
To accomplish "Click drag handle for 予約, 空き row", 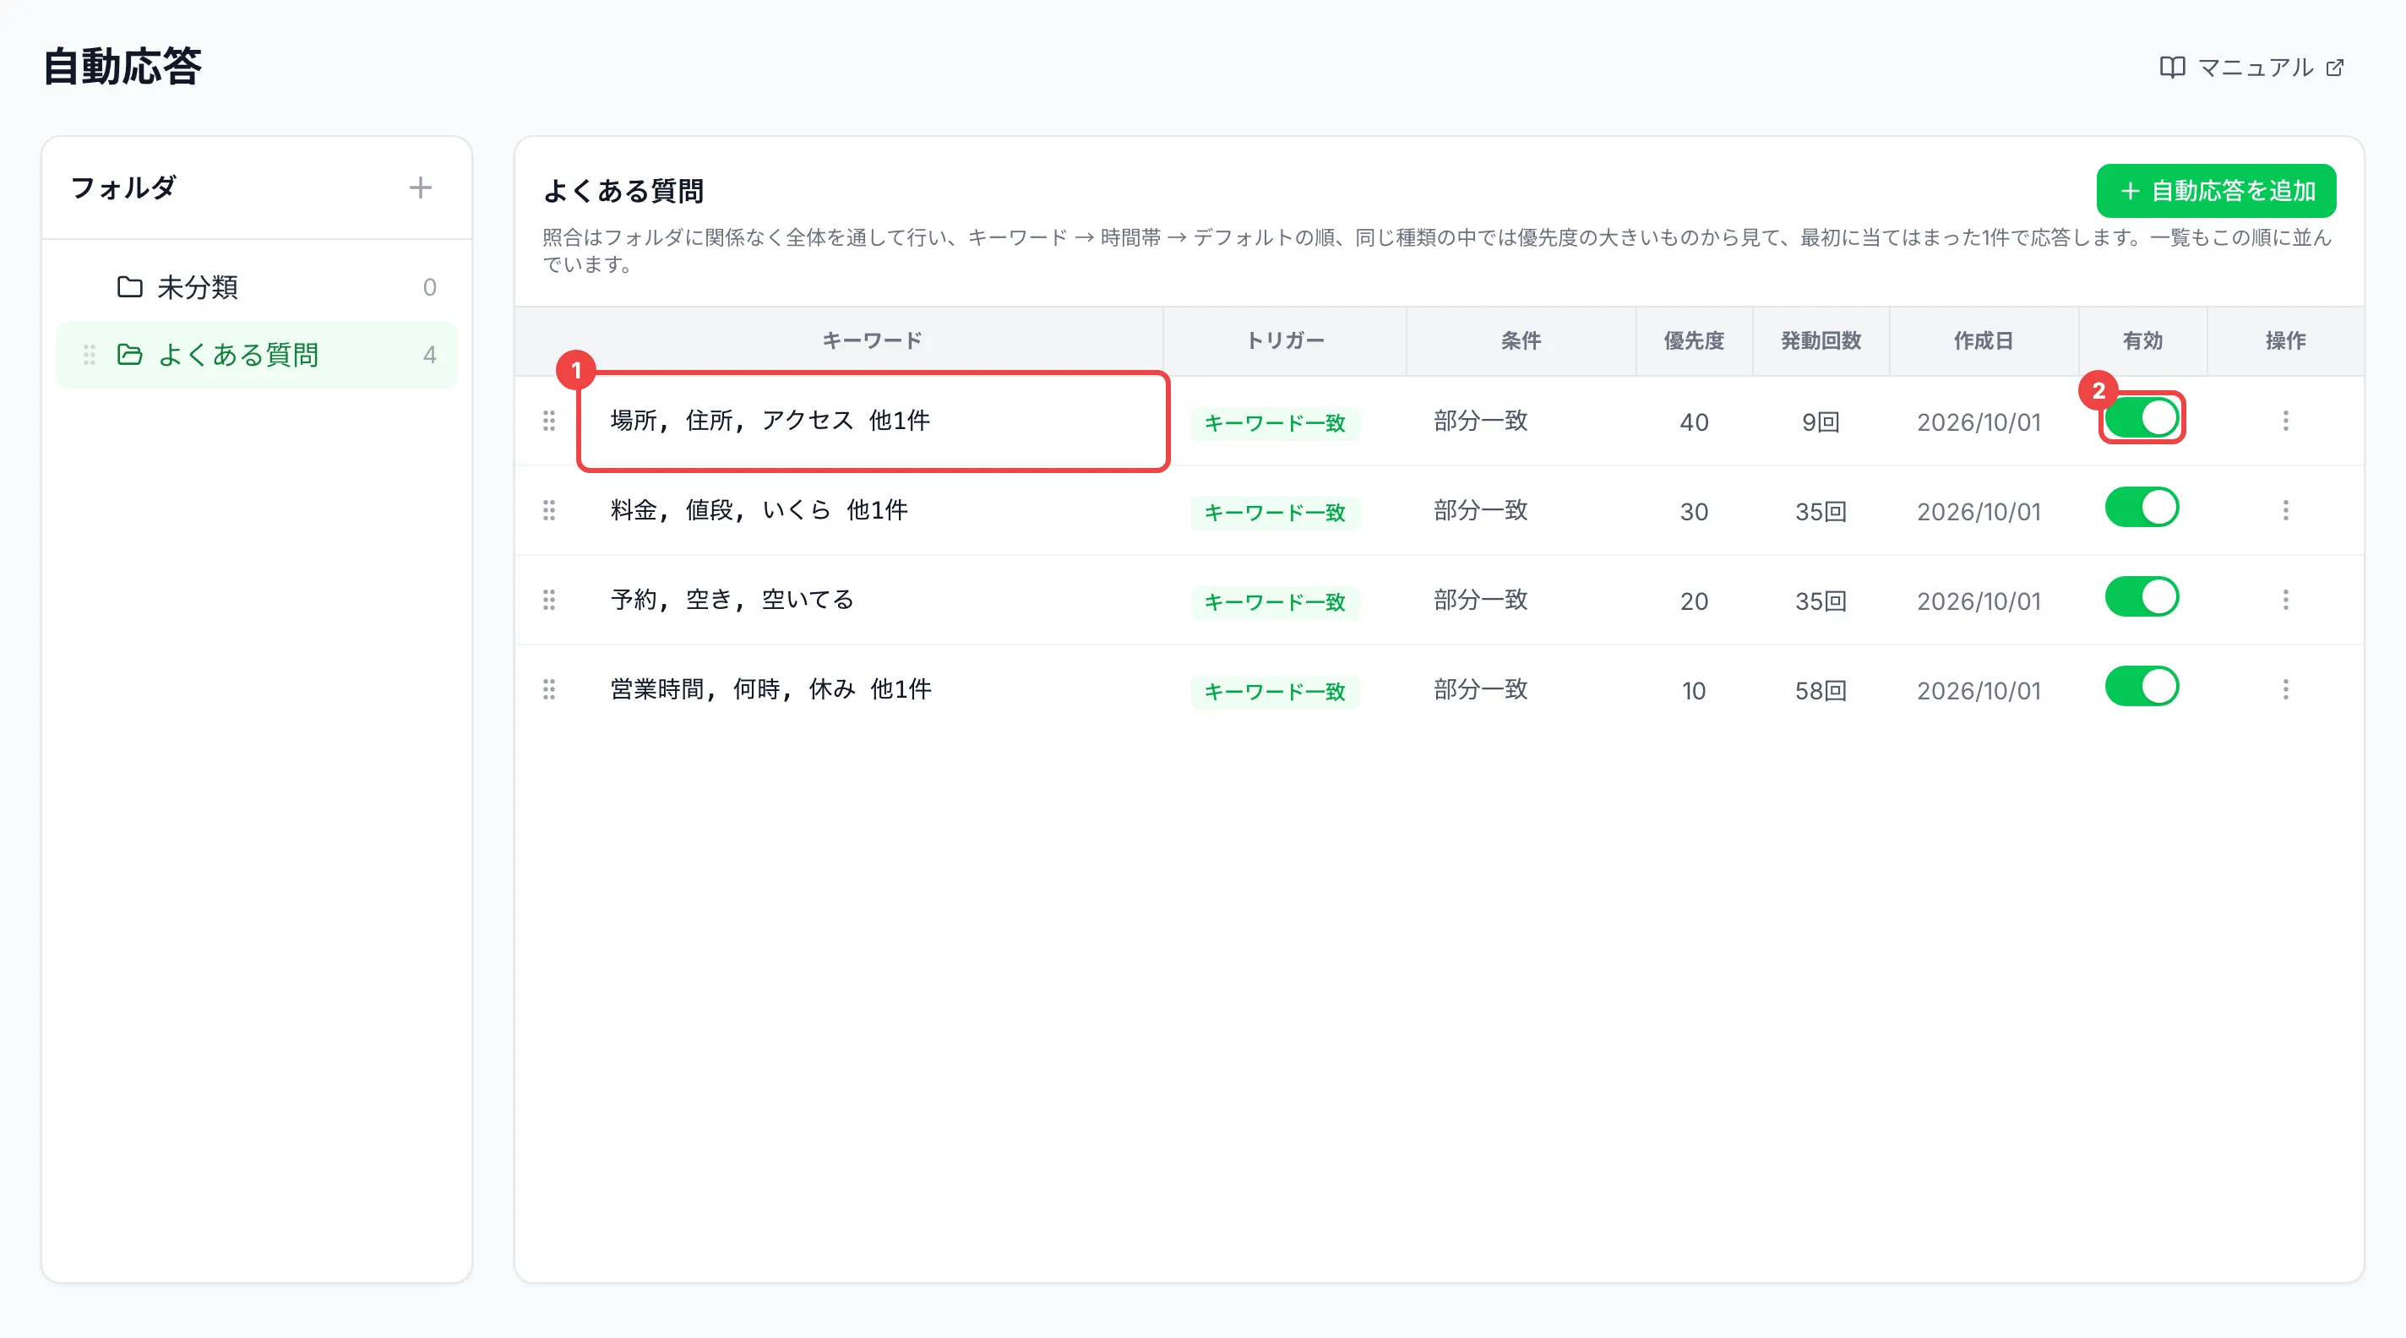I will pyautogui.click(x=549, y=601).
